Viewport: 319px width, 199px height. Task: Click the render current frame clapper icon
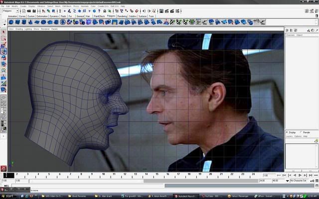(166, 11)
